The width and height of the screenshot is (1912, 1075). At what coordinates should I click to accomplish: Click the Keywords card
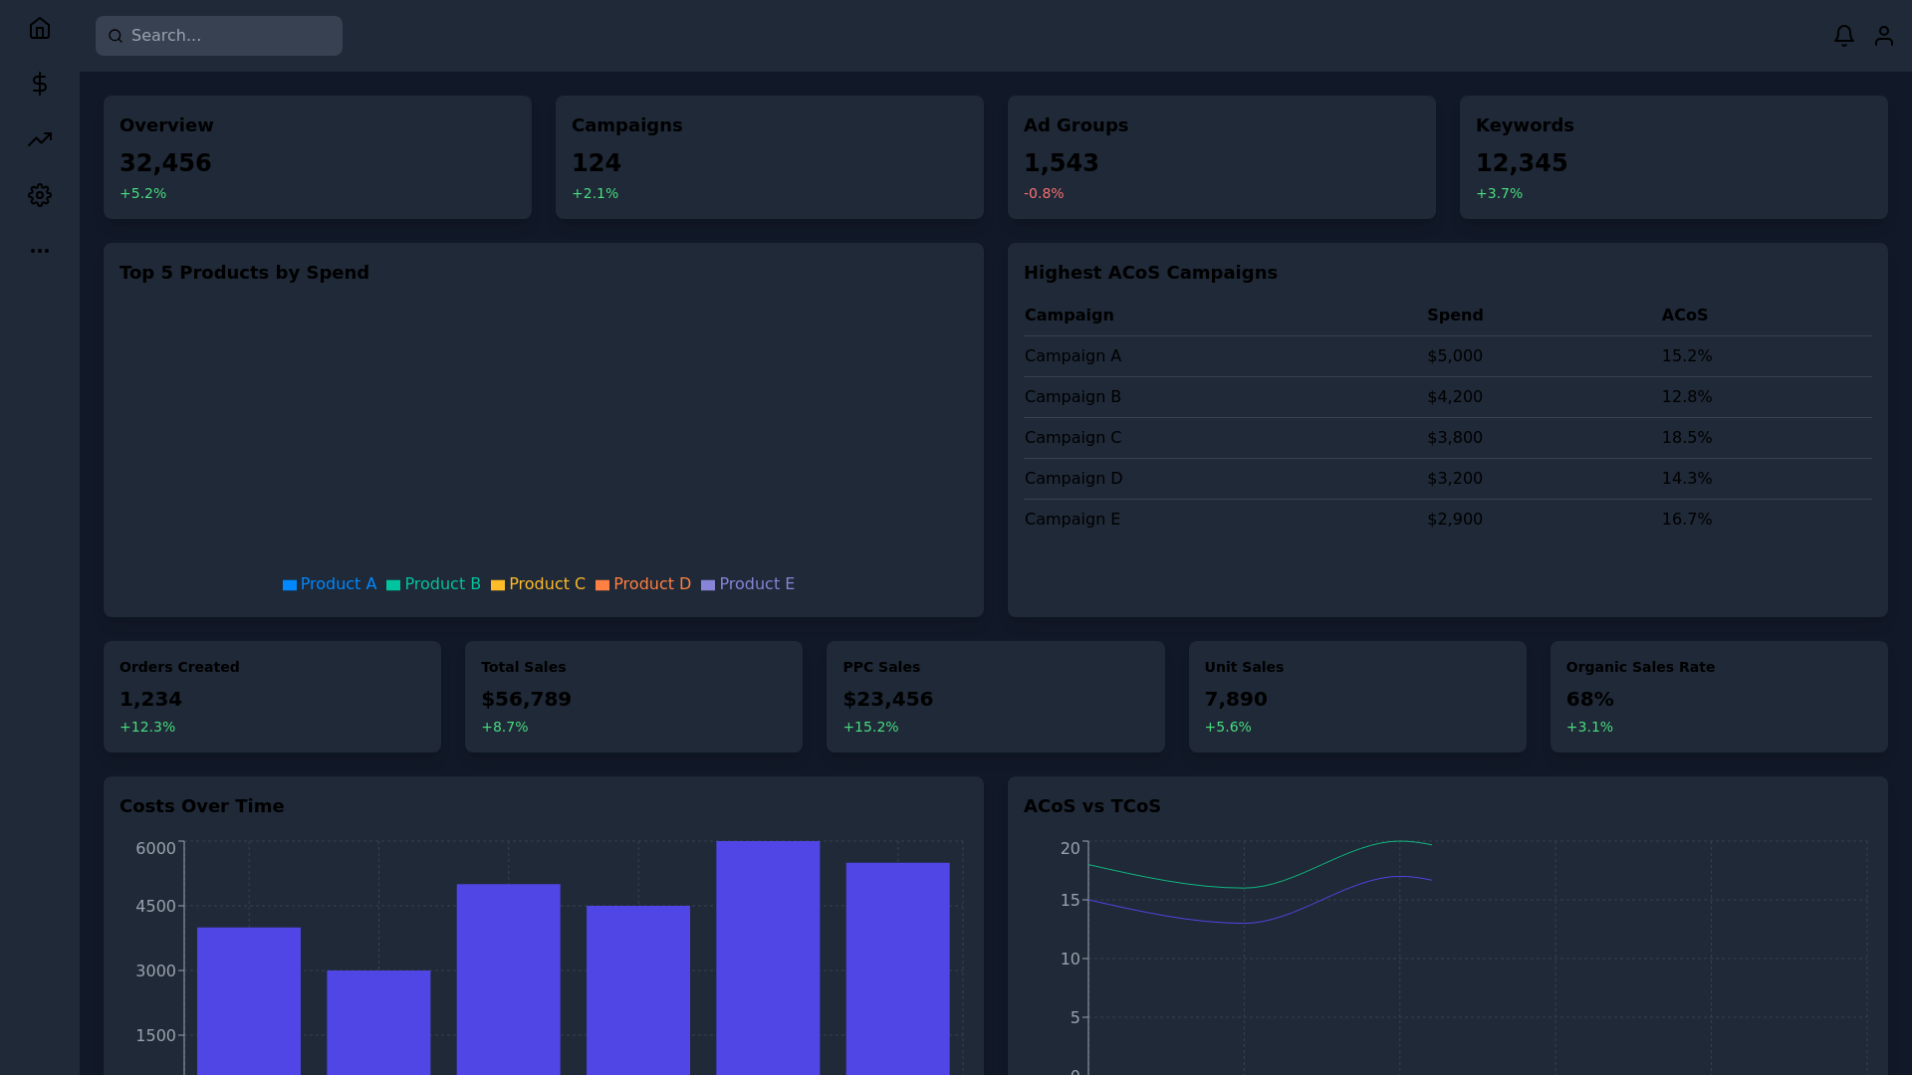pyautogui.click(x=1673, y=156)
